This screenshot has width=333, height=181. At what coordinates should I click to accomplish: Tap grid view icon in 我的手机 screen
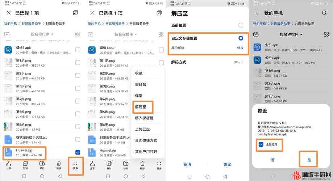click(x=326, y=34)
